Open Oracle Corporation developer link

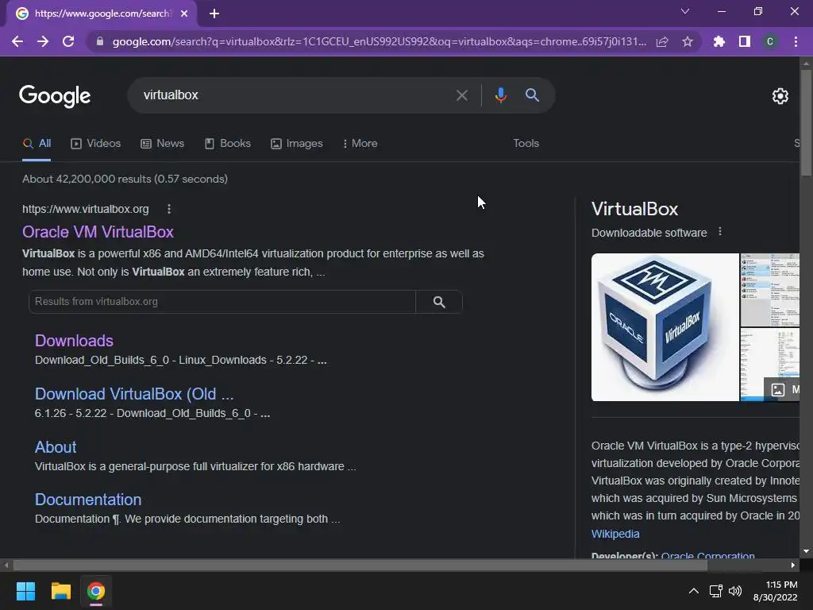[707, 555]
